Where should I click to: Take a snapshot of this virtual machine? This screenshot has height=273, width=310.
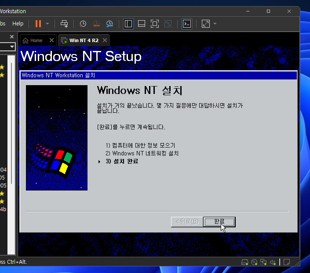tap(83, 24)
